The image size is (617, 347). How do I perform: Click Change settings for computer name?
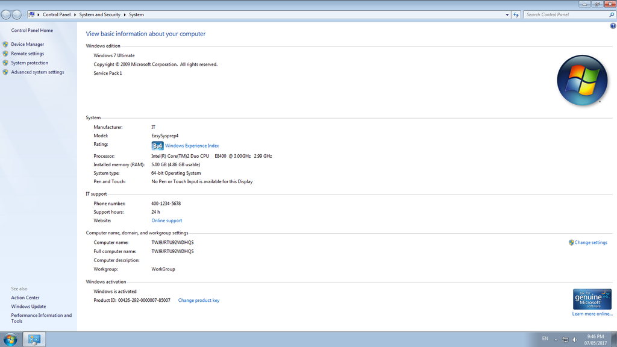click(590, 242)
